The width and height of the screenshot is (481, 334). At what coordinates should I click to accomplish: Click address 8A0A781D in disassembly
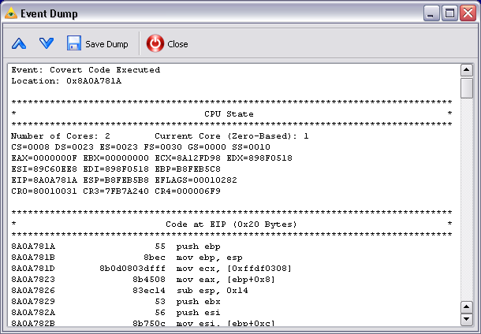click(x=33, y=269)
